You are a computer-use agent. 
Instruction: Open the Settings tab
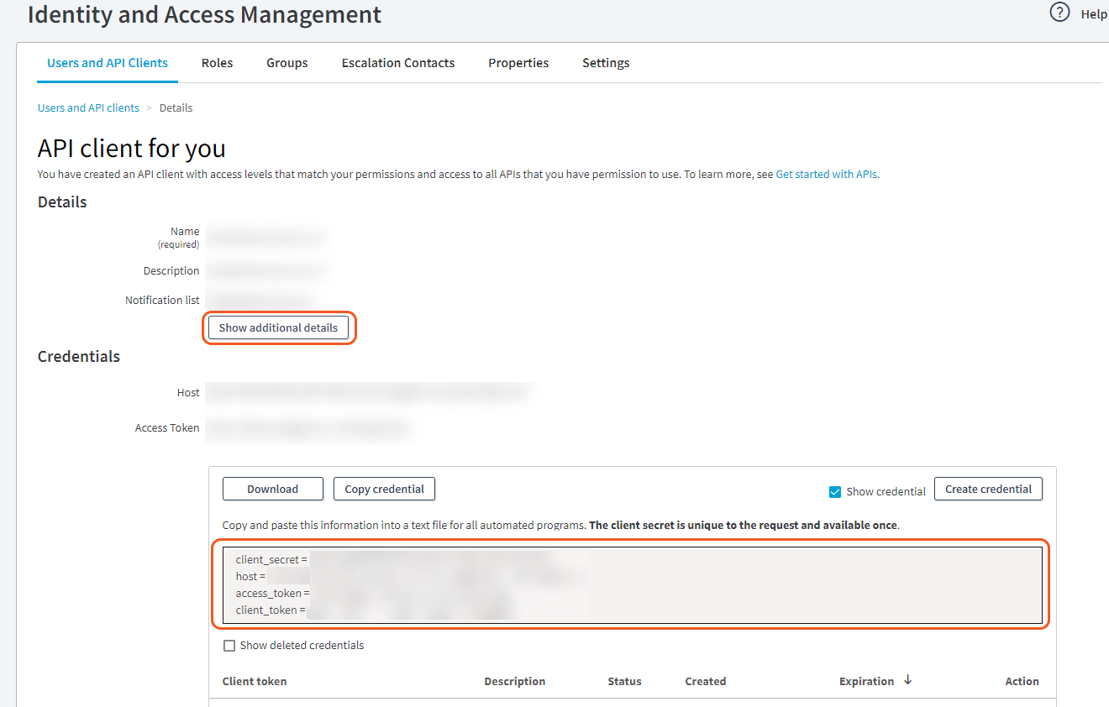tap(606, 63)
